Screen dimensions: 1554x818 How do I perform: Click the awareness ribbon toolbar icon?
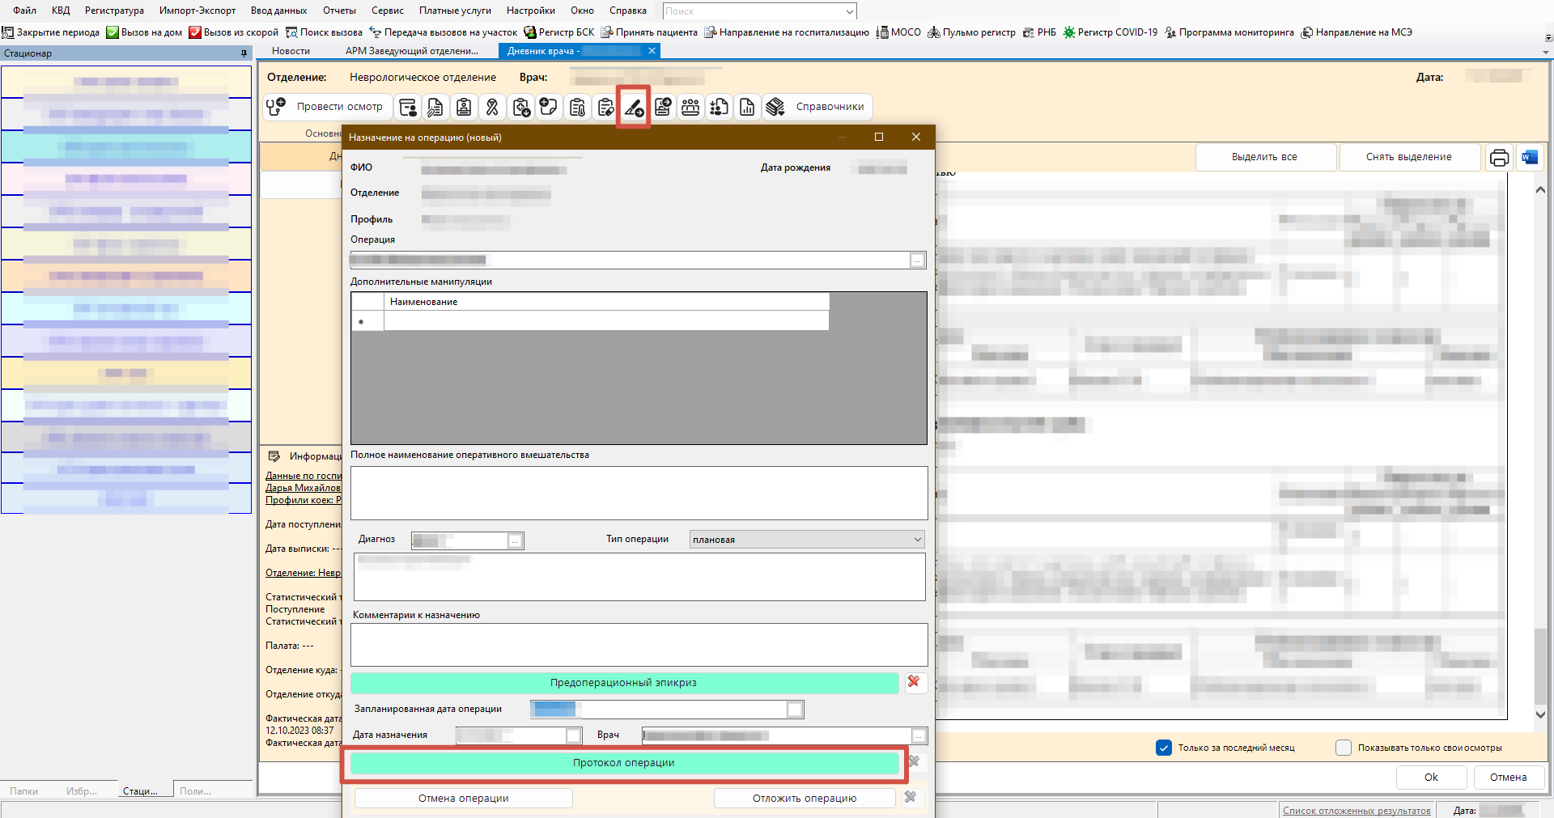click(x=492, y=107)
